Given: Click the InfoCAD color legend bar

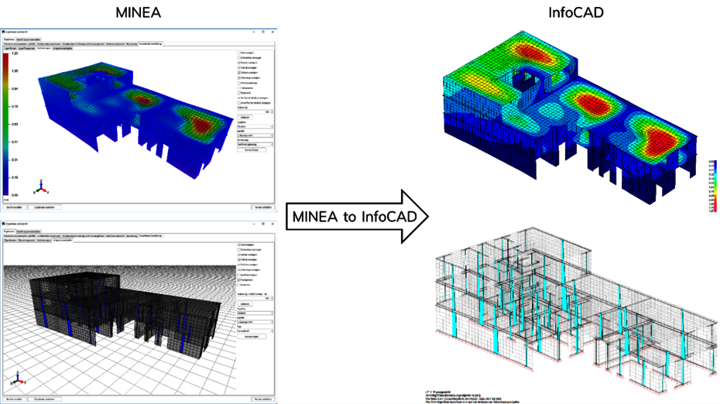Looking at the screenshot, I should click(715, 186).
